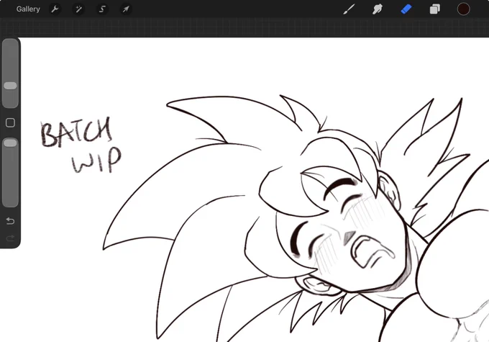489x342 pixels.
Task: Select the Brush tool
Action: 349,9
